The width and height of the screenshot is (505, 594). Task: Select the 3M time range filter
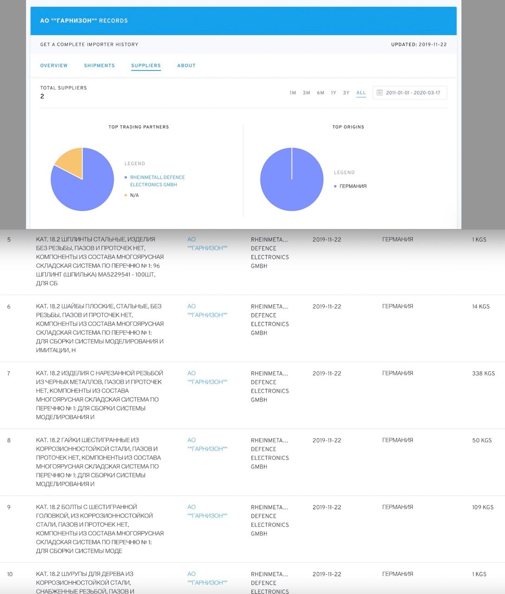click(306, 93)
